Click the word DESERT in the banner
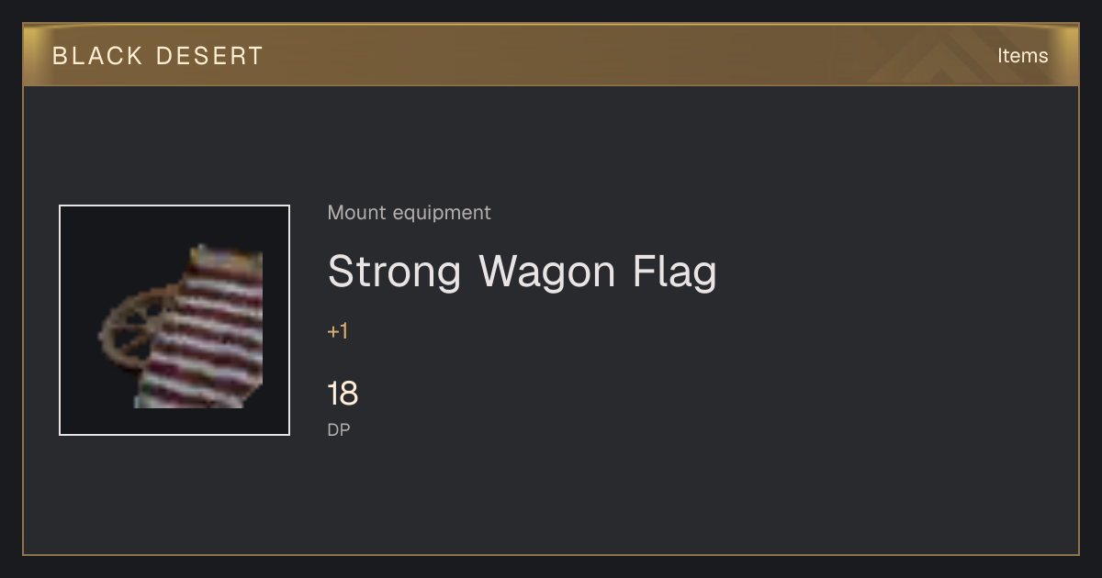The image size is (1102, 578). tap(209, 56)
